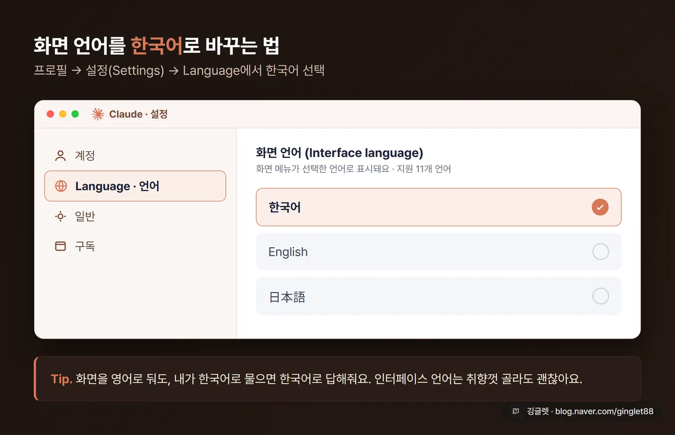
Task: Click the Claude starburst logo in title bar
Action: point(98,114)
